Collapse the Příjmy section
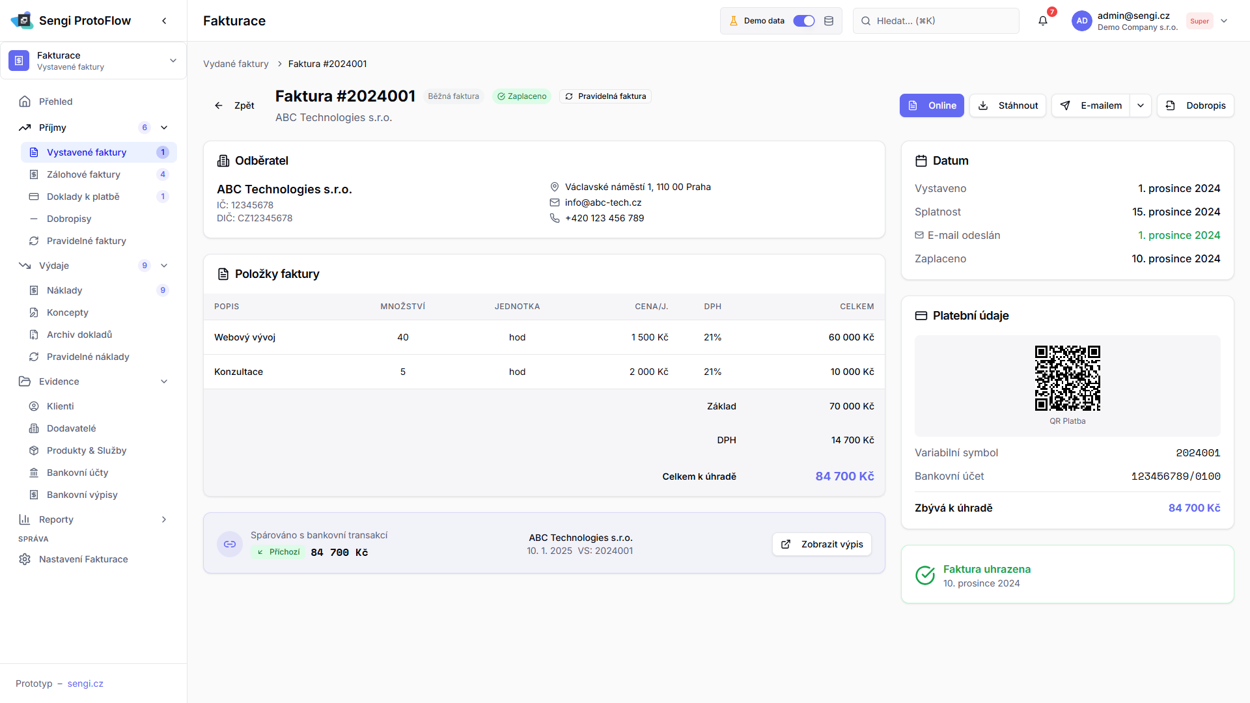The width and height of the screenshot is (1250, 703). 164,128
